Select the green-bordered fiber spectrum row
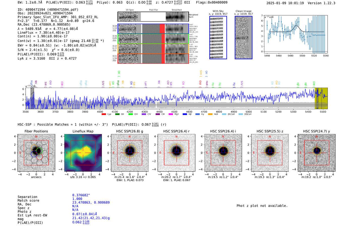 tap(153, 39)
